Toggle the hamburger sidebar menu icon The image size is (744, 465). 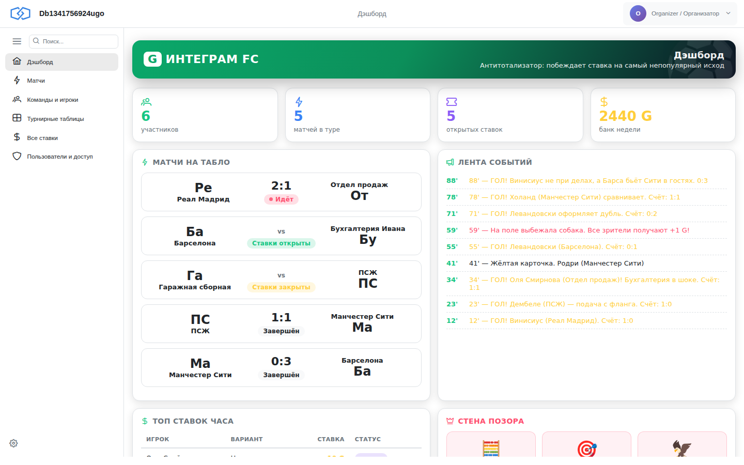(17, 41)
